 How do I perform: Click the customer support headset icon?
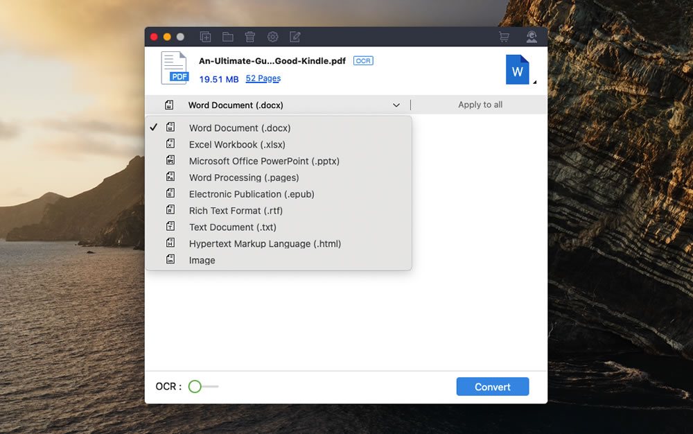(532, 37)
